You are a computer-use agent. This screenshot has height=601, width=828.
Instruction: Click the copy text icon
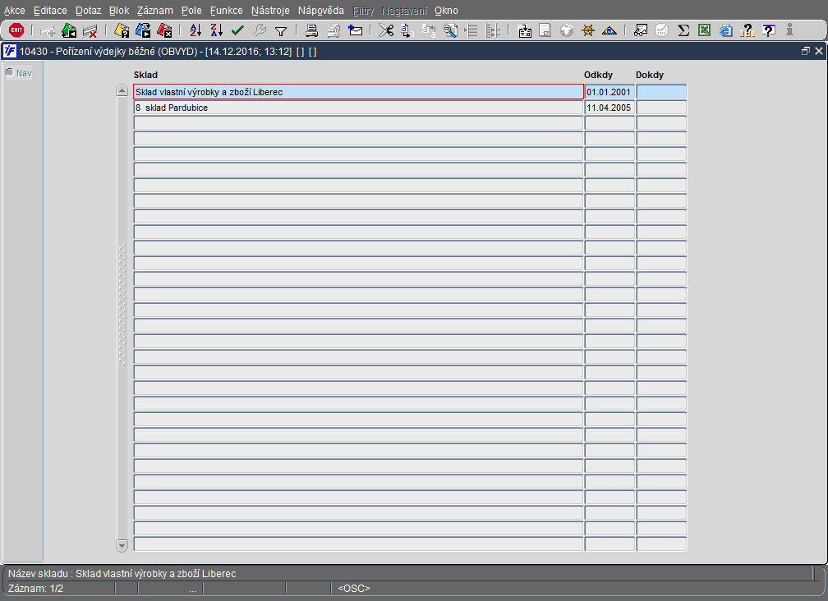[407, 30]
